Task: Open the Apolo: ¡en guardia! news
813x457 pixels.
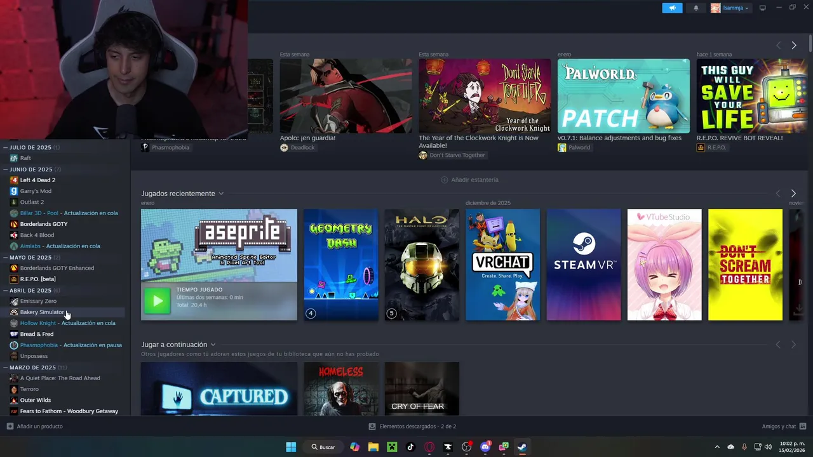Action: (x=346, y=96)
